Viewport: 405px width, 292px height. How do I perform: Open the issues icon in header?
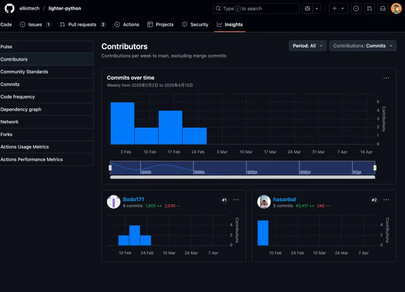coord(356,8)
